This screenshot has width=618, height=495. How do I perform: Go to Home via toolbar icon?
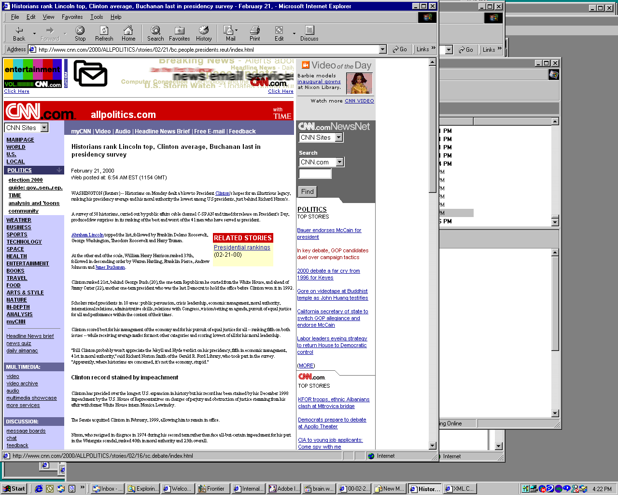tap(128, 33)
